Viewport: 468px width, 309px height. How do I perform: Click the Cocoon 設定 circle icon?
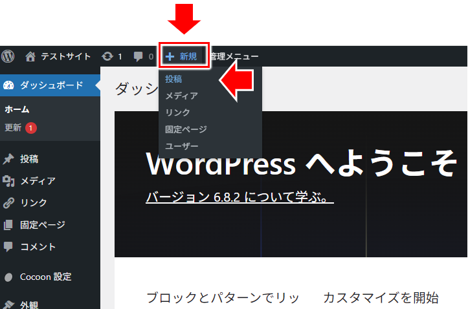[x=8, y=277]
